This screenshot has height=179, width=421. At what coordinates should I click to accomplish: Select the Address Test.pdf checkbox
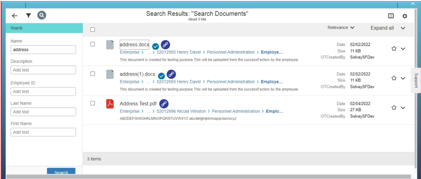click(93, 103)
